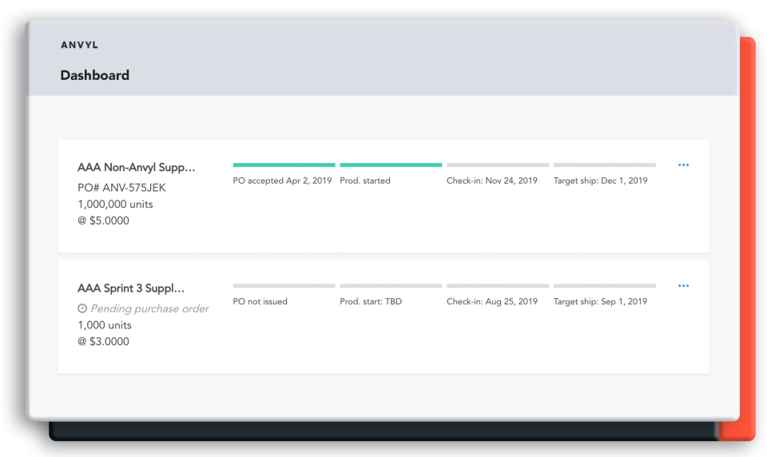Click the PO not issued label
This screenshot has height=457, width=767.
[x=260, y=301]
